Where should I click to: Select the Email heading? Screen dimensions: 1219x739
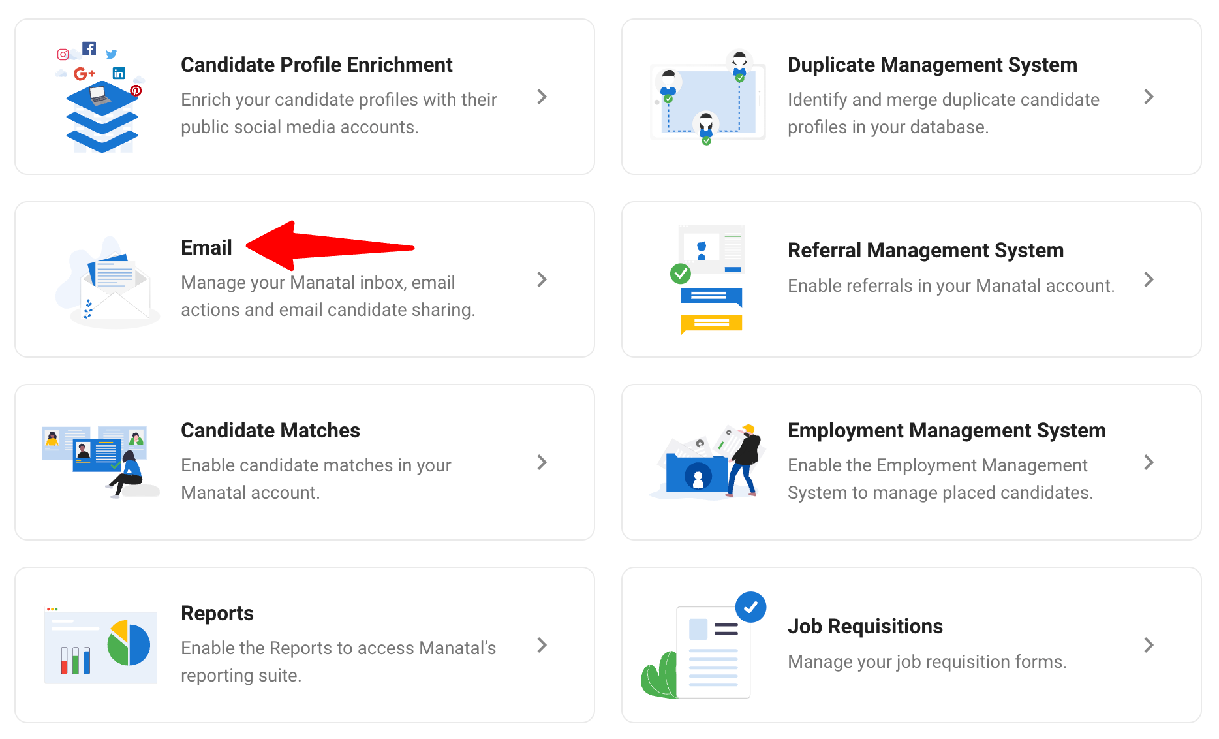tap(206, 247)
